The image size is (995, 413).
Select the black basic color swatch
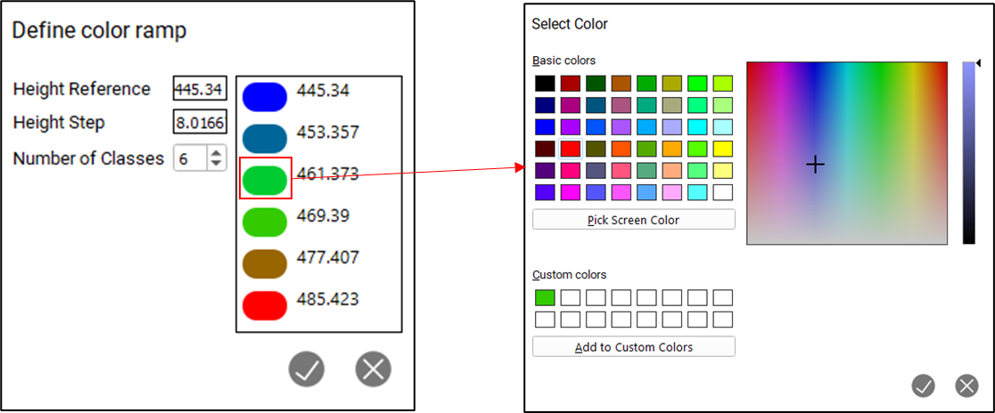(x=544, y=84)
